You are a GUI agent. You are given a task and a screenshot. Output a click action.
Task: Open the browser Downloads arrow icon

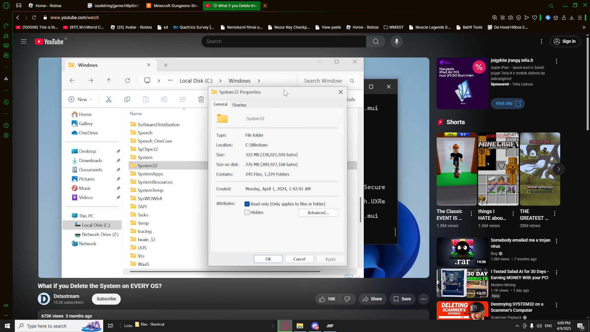click(572, 18)
